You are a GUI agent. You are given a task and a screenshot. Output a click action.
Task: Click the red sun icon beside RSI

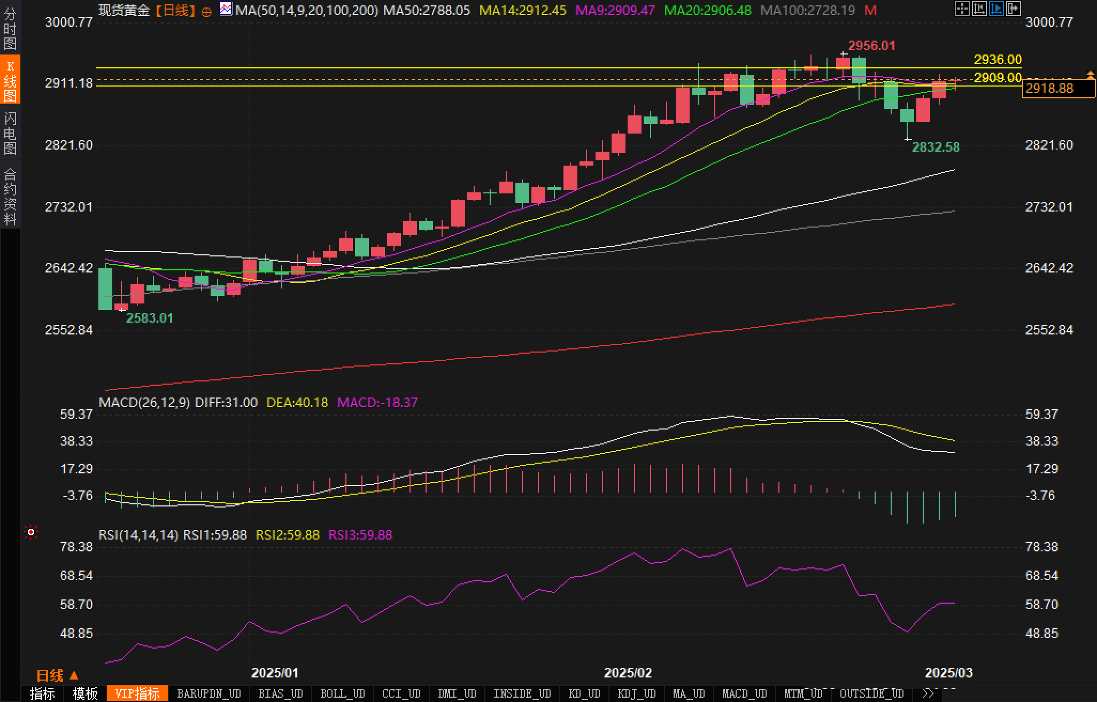[31, 532]
